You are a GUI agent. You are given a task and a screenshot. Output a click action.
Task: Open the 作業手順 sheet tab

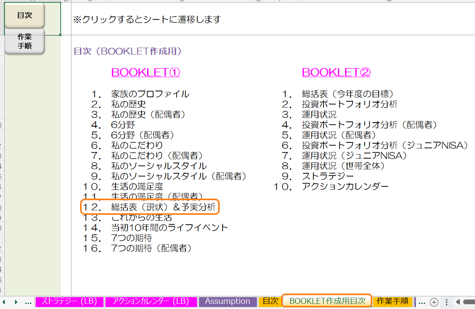(393, 301)
